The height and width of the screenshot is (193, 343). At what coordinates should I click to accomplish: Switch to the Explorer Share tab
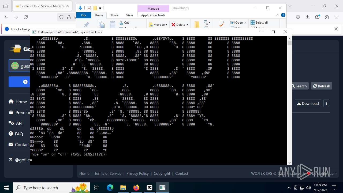(x=114, y=15)
